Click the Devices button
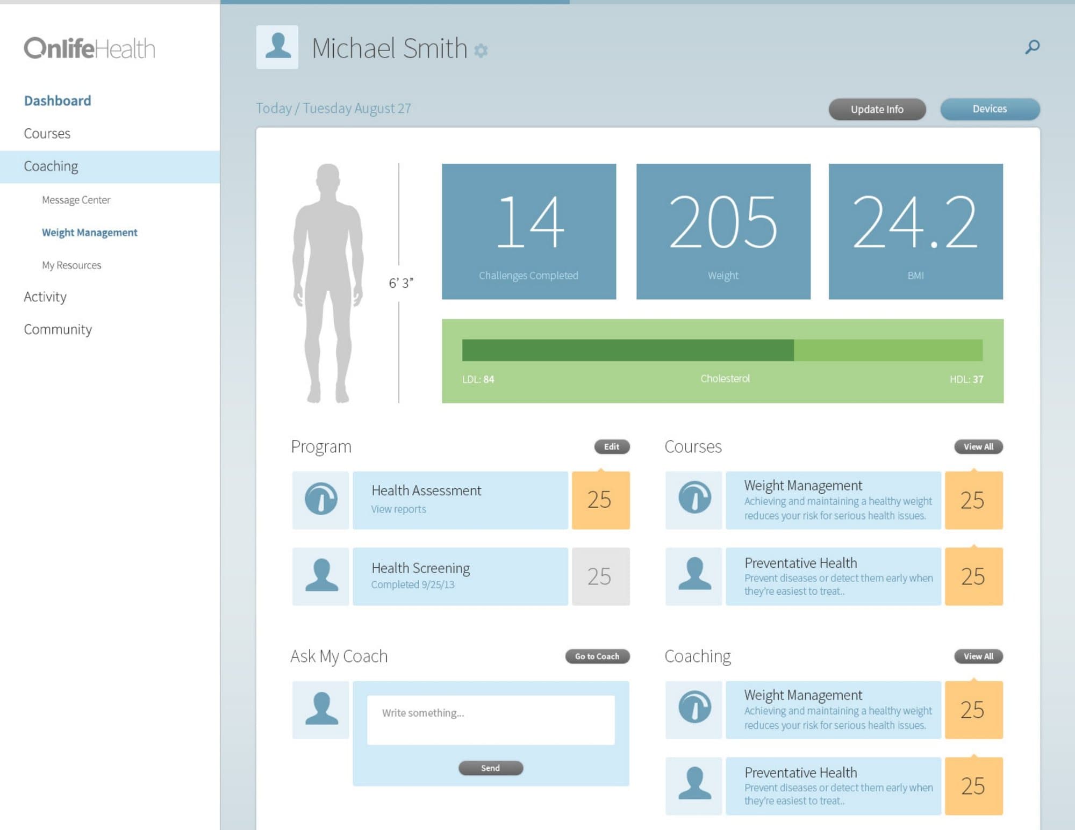Screen dimensions: 1075x830 tap(990, 109)
